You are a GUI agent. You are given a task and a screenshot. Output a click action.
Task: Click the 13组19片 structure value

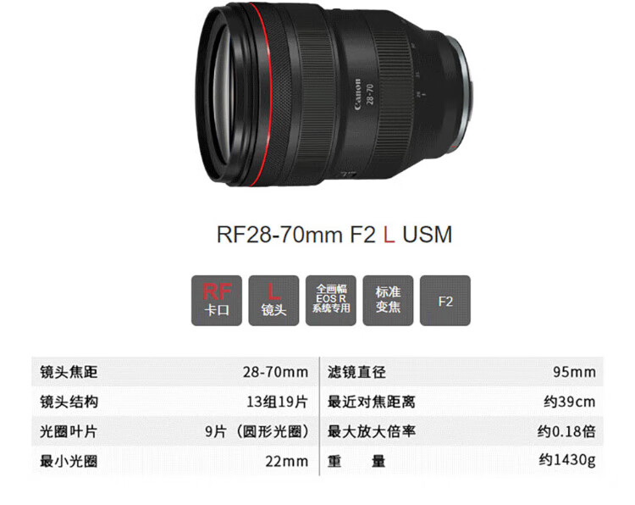[278, 402]
